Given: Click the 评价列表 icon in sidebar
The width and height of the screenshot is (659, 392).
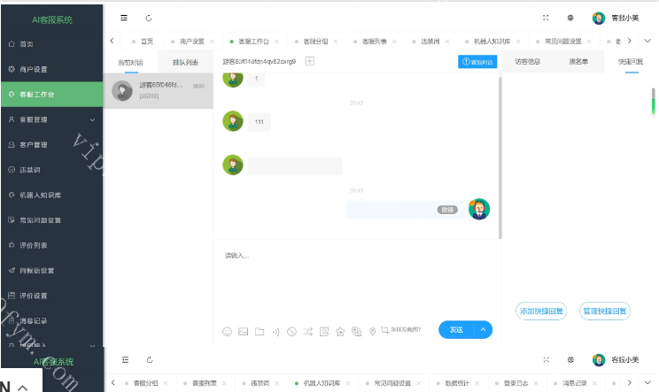Looking at the screenshot, I should (x=12, y=245).
